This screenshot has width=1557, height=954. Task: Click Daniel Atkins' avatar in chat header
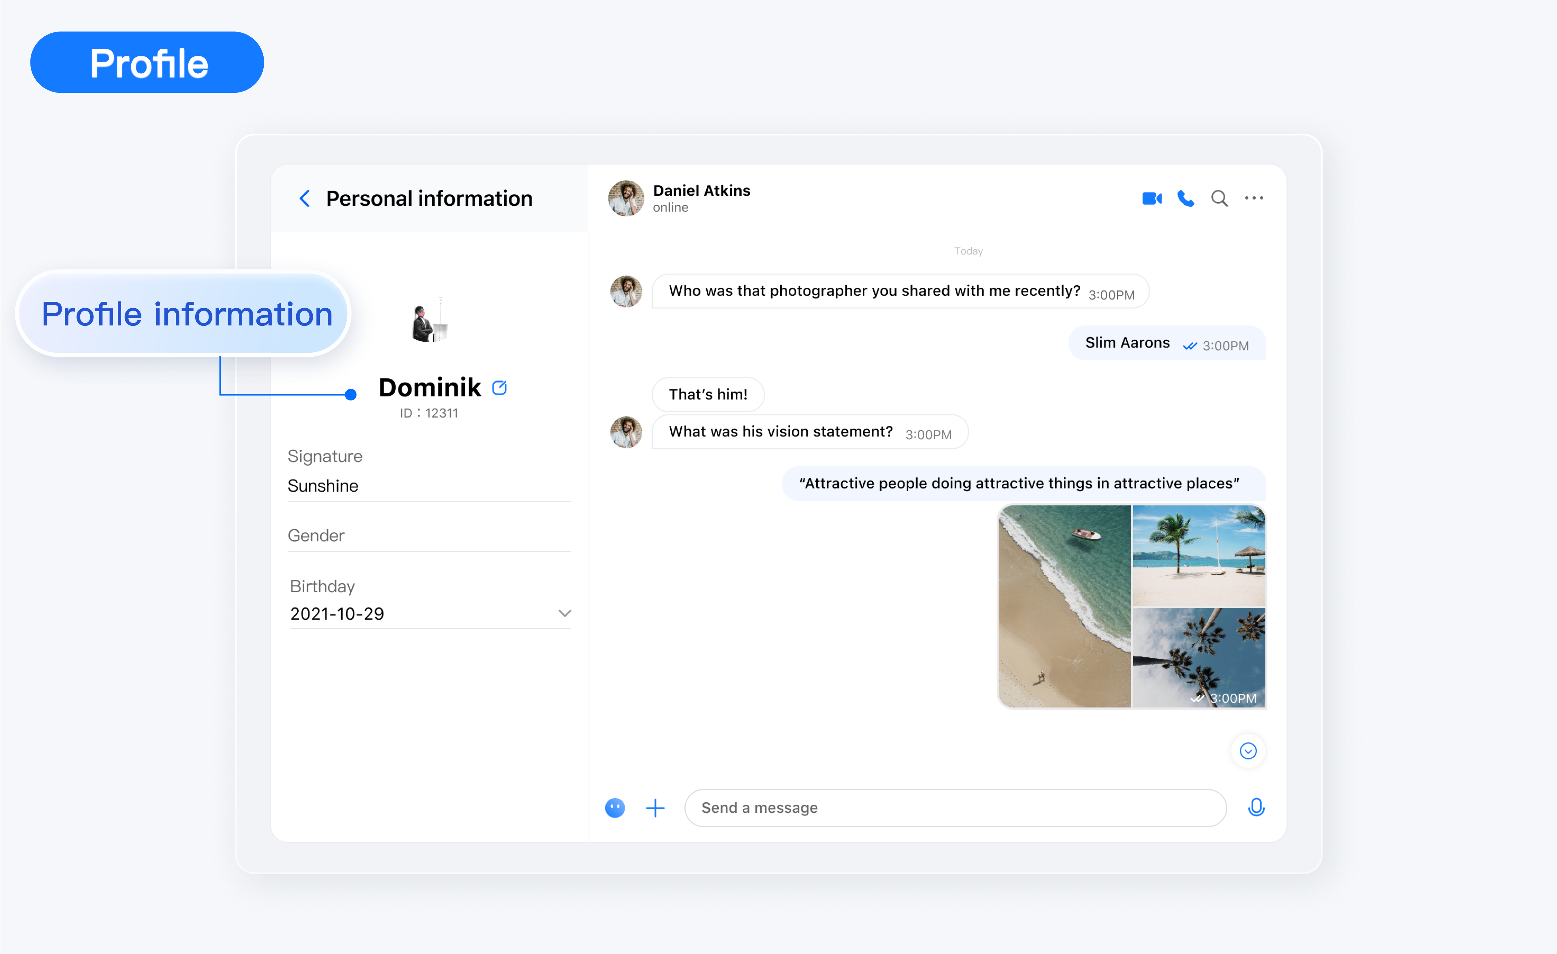tap(626, 199)
